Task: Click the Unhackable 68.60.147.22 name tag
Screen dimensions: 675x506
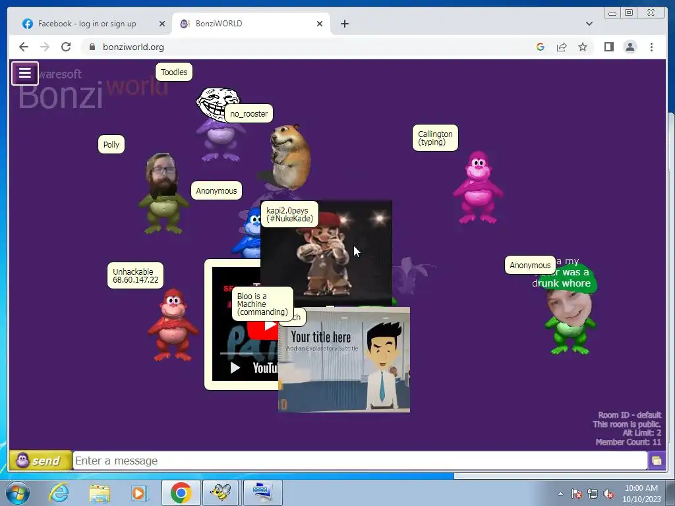Action: (x=136, y=276)
